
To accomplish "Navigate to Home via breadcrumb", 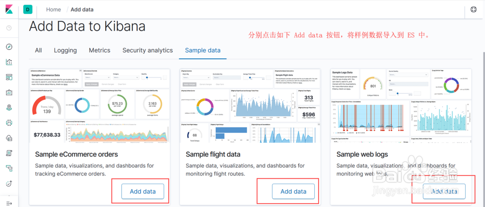I will 53,9.
